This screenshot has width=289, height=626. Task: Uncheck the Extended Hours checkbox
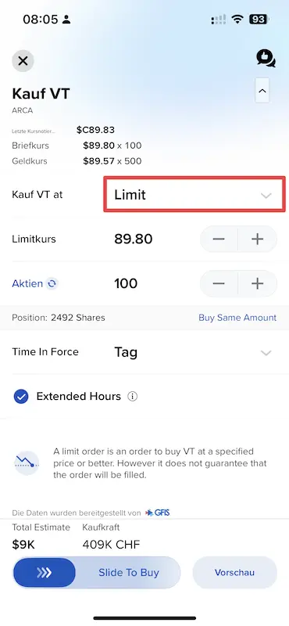[21, 397]
